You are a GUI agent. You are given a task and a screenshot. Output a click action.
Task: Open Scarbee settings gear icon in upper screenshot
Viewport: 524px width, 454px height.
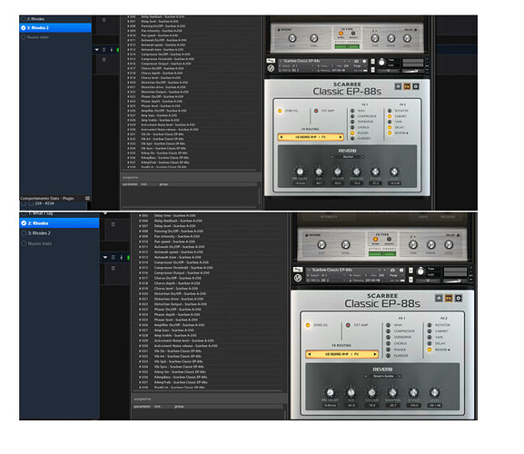[416, 86]
